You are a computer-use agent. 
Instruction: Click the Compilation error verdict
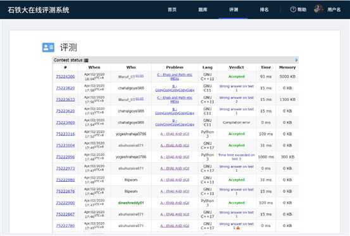236,122
